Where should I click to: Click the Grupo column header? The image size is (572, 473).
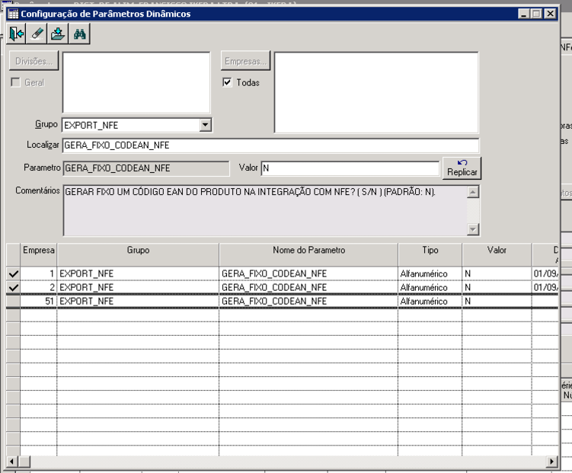138,254
